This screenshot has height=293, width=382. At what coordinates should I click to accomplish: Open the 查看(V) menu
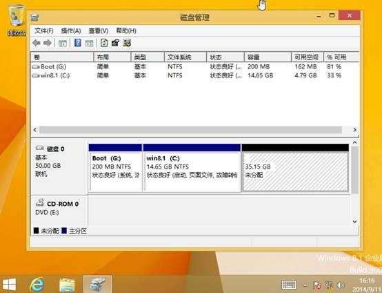(x=99, y=31)
